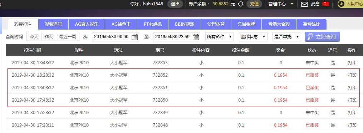Viewport: 363px width, 133px height.
Task: Open the 香港六合彩 tab
Action: 279,24
